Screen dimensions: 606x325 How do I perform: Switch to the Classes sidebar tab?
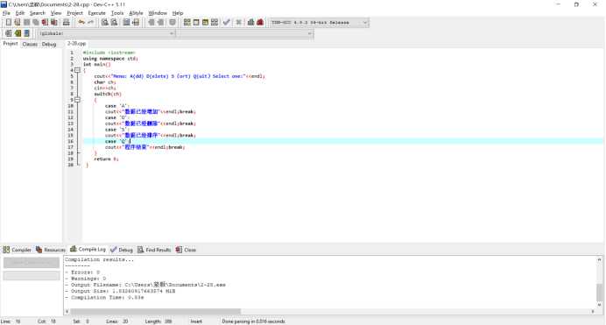pos(30,44)
